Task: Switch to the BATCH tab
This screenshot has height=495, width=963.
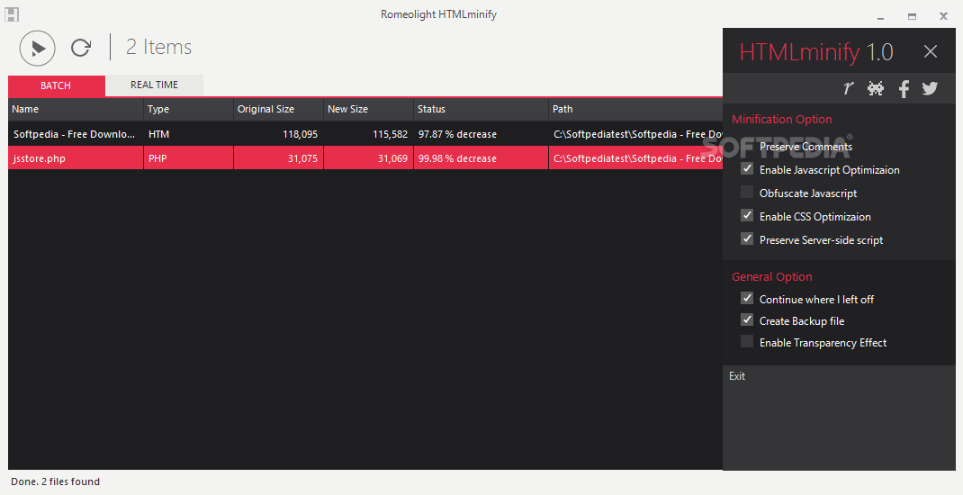Action: tap(56, 85)
